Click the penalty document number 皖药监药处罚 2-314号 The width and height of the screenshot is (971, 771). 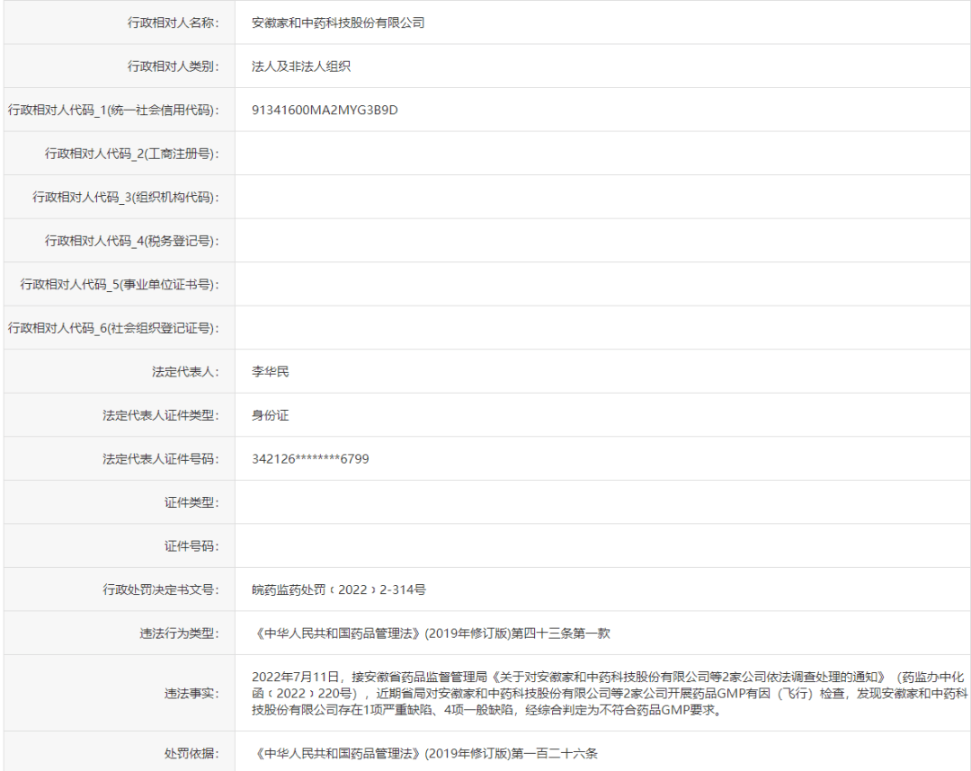(338, 589)
